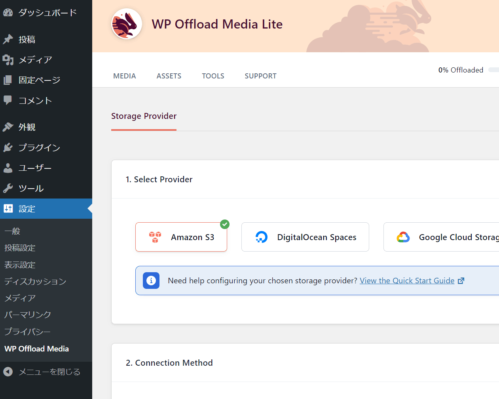
Task: Open the View the Quick Start Guide link
Action: pos(407,281)
